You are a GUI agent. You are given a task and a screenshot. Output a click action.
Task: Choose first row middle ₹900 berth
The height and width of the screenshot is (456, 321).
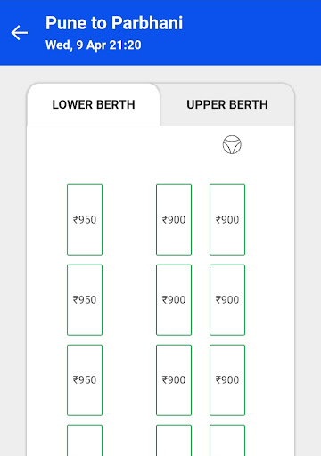coord(174,220)
